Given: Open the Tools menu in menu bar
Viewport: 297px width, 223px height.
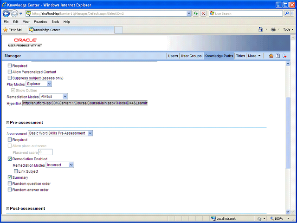Looking at the screenshot, I should 55,22.
